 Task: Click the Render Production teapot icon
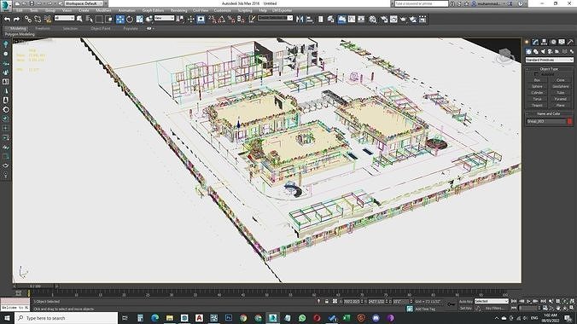click(404, 19)
